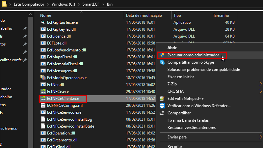Click the folder icon in the address bar

coord(4,4)
